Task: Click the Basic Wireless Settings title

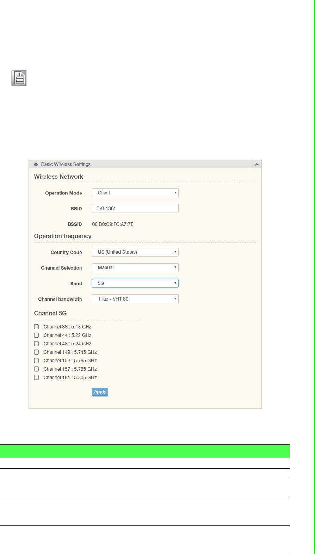Action: tap(66, 164)
